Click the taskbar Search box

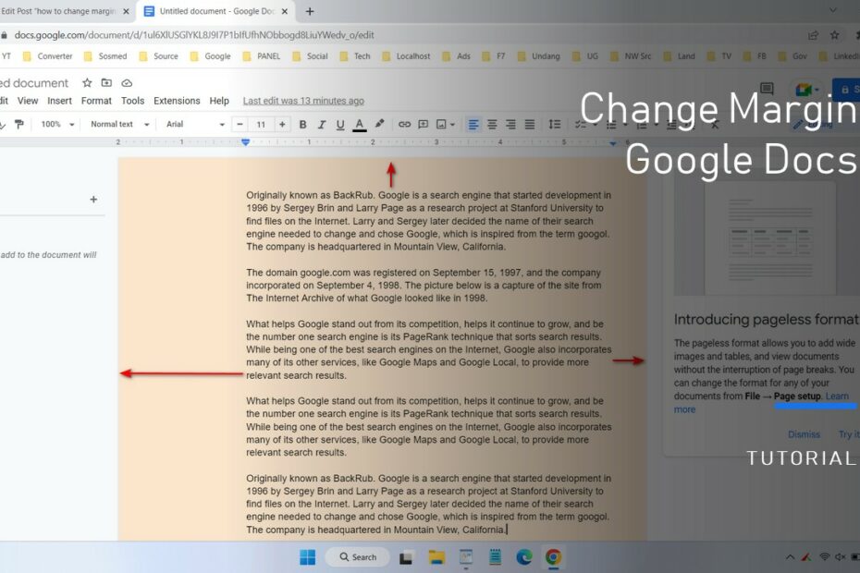[358, 557]
